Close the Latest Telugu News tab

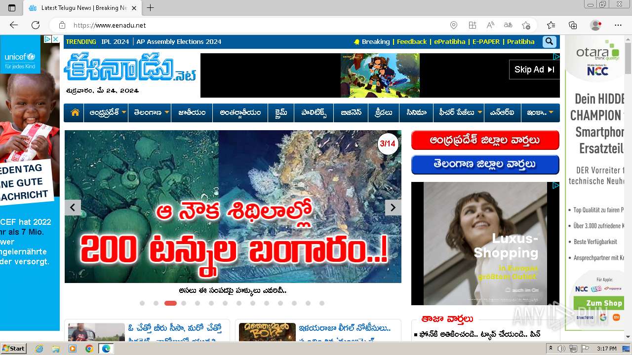click(x=134, y=8)
